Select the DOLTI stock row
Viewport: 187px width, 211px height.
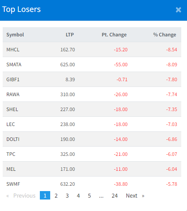click(92, 139)
